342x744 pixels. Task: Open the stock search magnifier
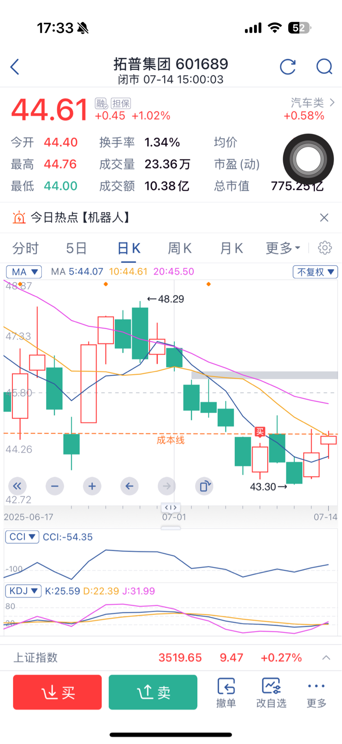point(324,67)
